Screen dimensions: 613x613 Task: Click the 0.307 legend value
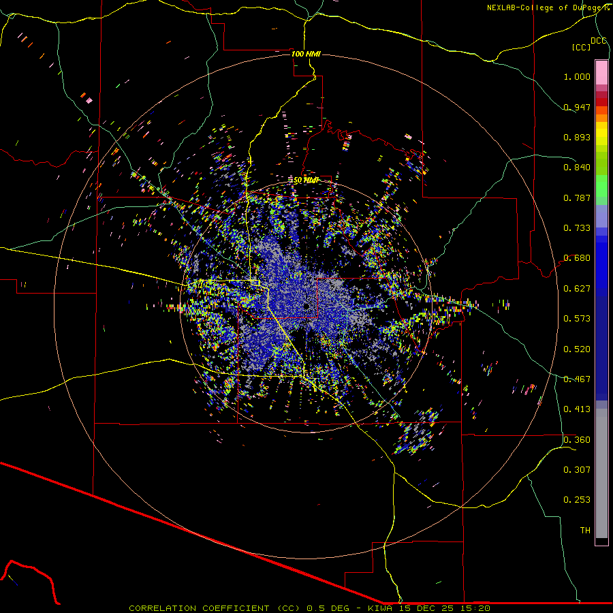[x=577, y=470]
